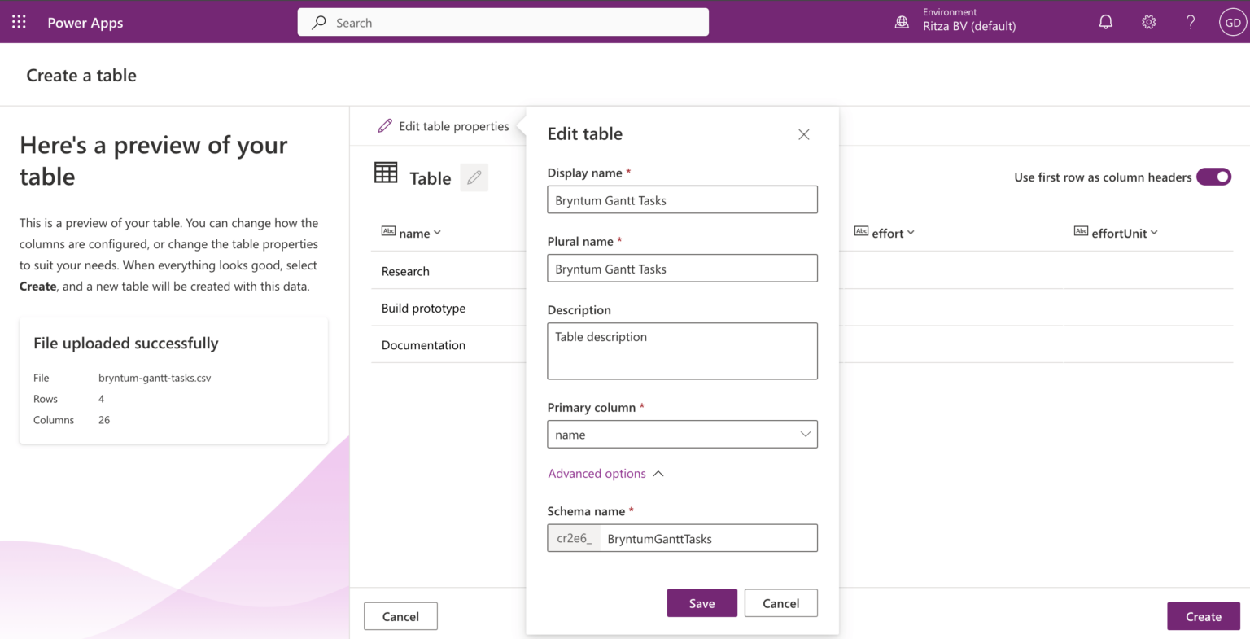1250x639 pixels.
Task: Open notifications with the bell icon
Action: pyautogui.click(x=1105, y=22)
